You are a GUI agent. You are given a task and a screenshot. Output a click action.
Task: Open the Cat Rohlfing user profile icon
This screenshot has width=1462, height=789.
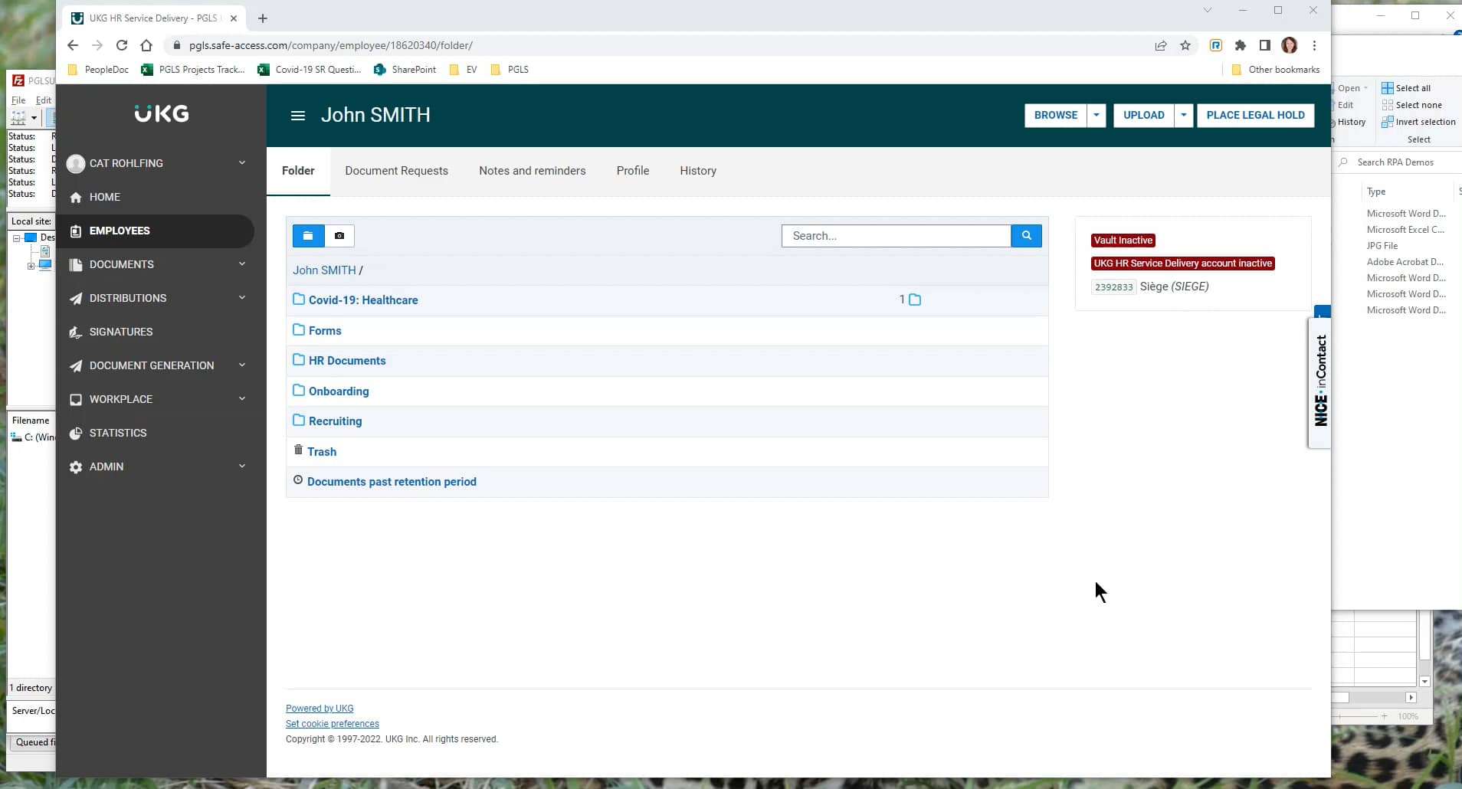75,163
